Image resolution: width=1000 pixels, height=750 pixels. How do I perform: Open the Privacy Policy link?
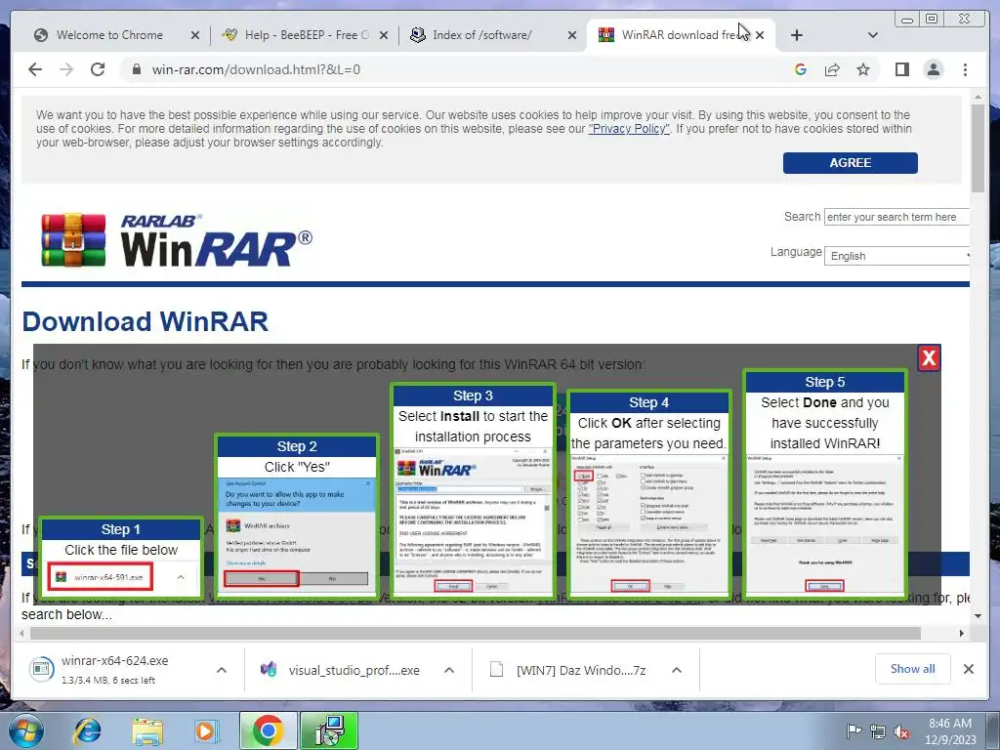(x=629, y=129)
